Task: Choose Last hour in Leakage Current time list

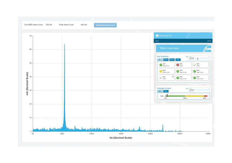Action: 199,91
